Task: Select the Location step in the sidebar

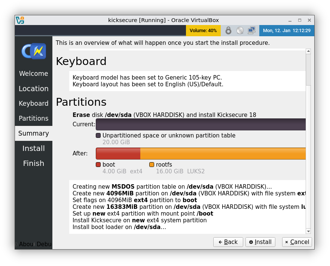Action: [33, 89]
